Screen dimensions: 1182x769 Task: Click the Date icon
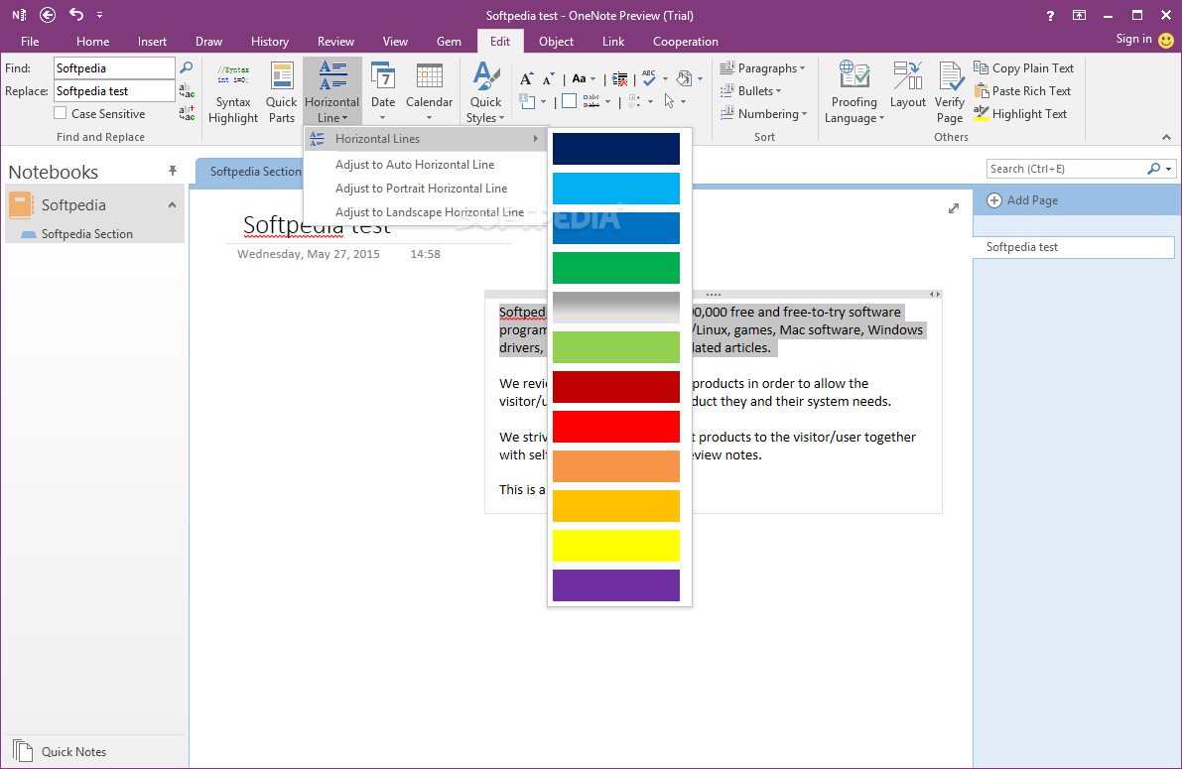pyautogui.click(x=383, y=78)
